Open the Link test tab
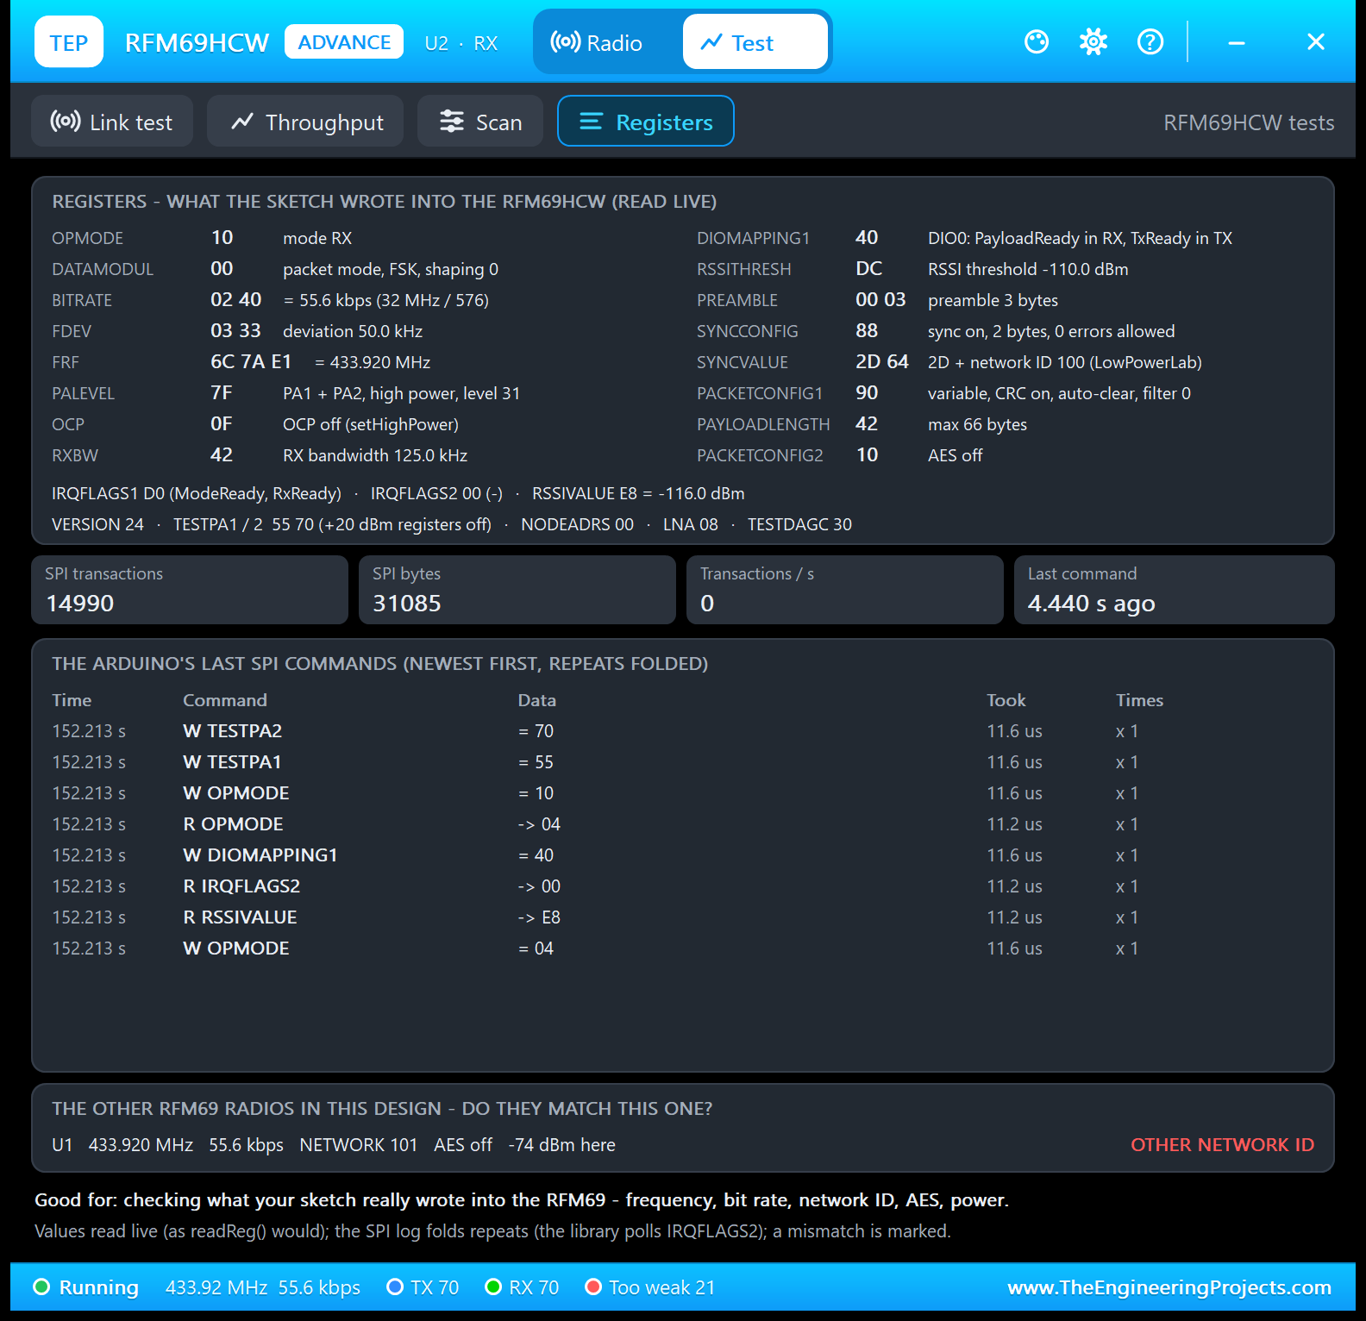 pos(112,122)
